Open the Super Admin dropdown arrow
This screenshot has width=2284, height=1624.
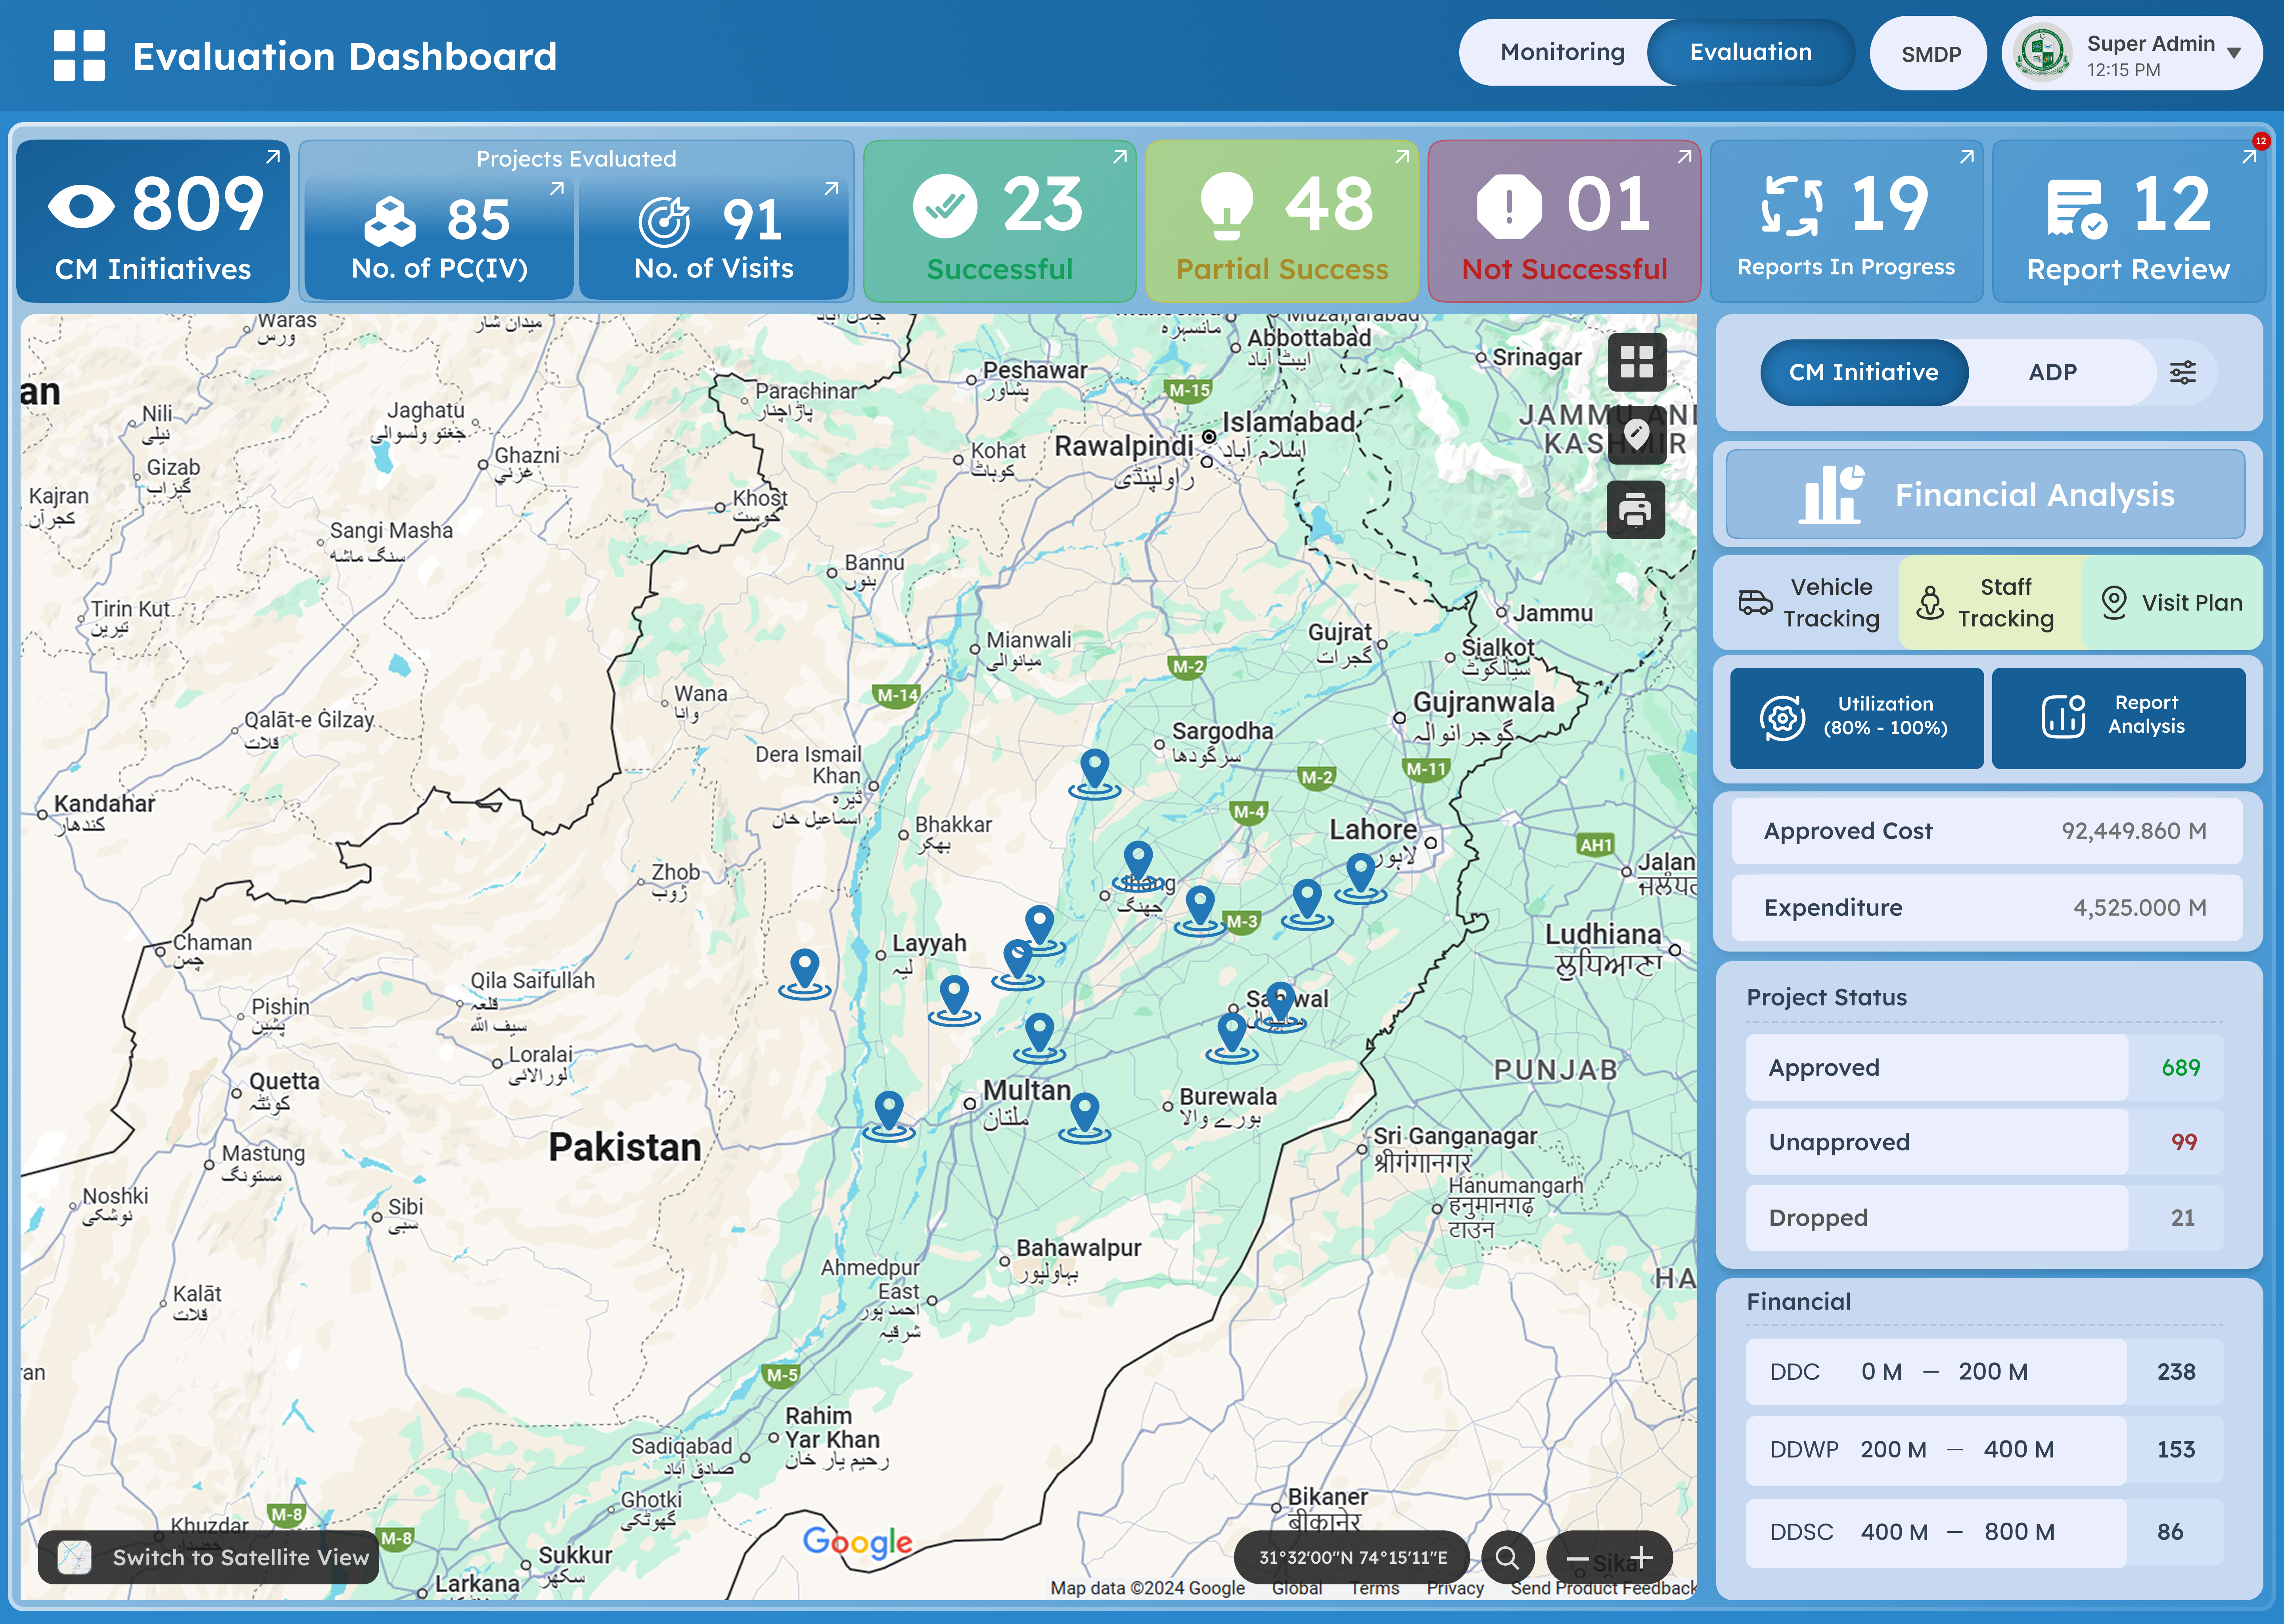pos(2234,53)
